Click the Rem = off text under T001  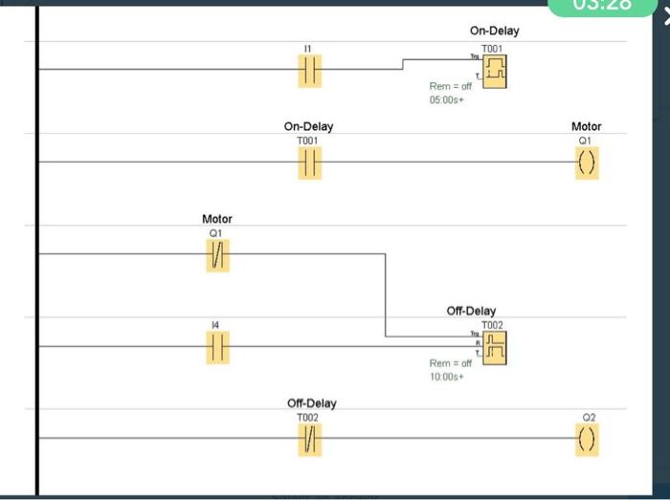[451, 86]
